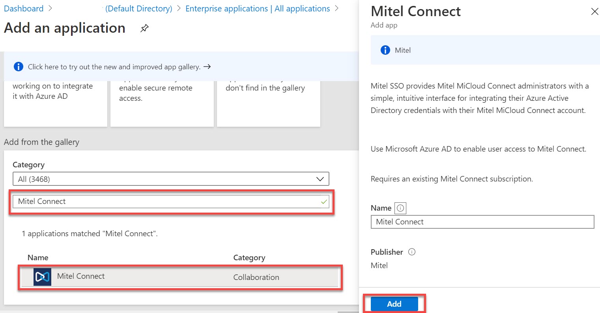Click the Add button
Viewport: 600px width, 313px height.
394,304
